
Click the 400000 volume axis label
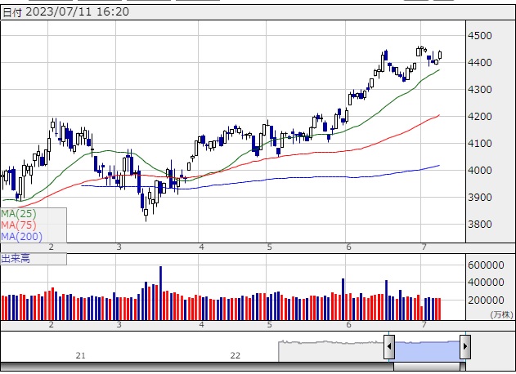[486, 282]
